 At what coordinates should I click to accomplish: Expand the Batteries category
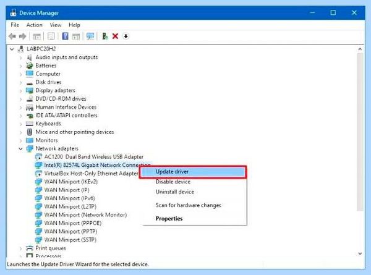20,66
